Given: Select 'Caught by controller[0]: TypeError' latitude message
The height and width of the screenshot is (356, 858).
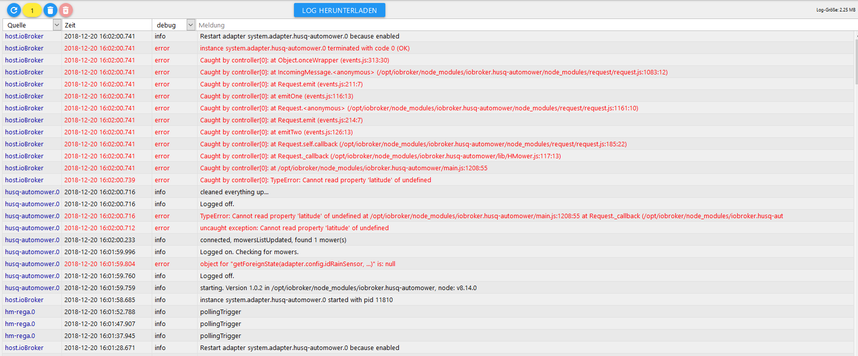Looking at the screenshot, I should [x=315, y=180].
